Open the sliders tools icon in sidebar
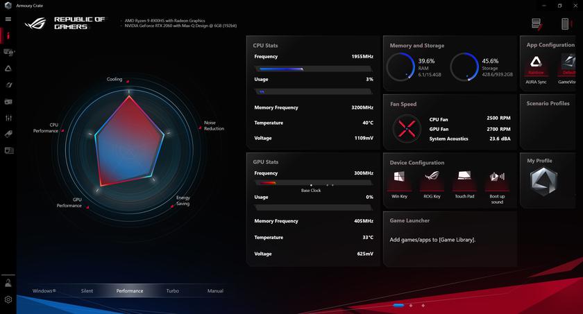The width and height of the screenshot is (583, 314). (8, 118)
